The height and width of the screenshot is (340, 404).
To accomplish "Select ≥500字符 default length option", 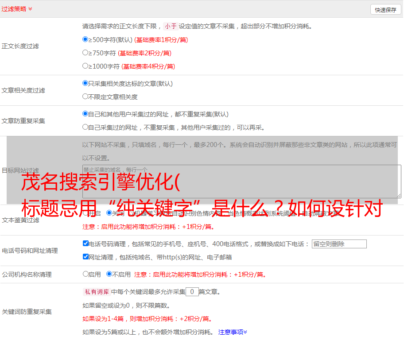I will [x=85, y=39].
